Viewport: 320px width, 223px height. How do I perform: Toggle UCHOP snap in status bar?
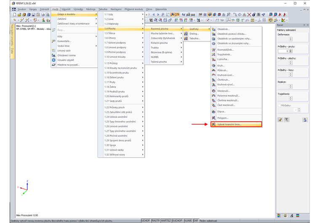point(146,220)
